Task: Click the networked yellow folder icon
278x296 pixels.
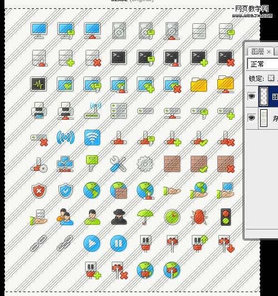Action: [225, 84]
